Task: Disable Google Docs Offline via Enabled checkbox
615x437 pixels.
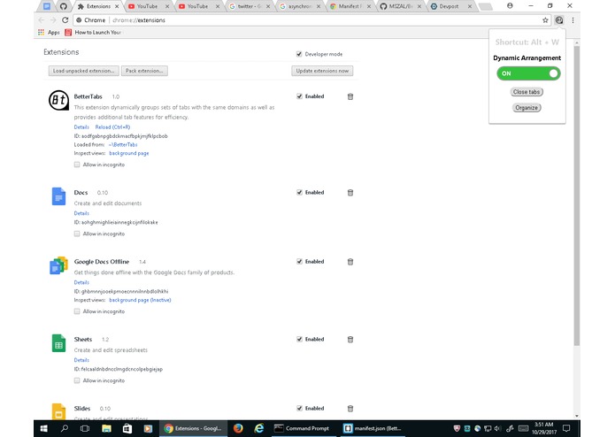Action: click(299, 262)
